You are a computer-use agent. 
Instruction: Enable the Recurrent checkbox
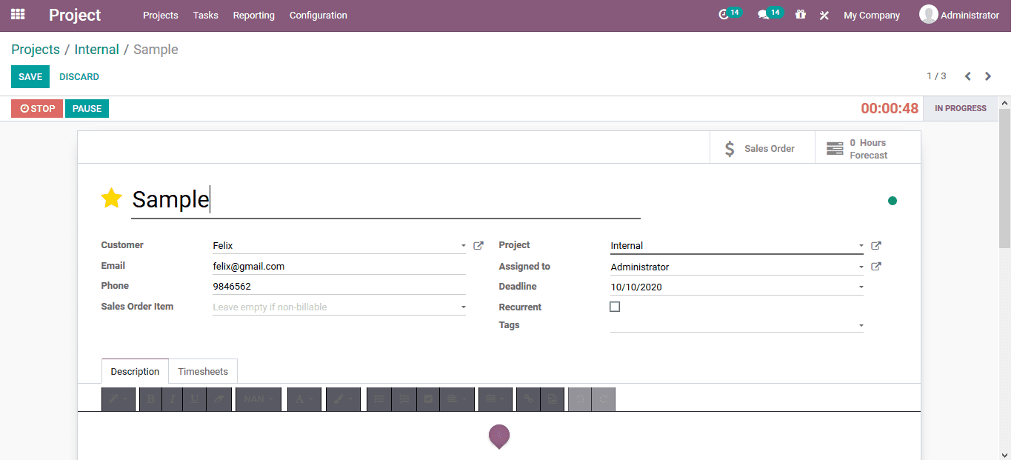point(615,306)
